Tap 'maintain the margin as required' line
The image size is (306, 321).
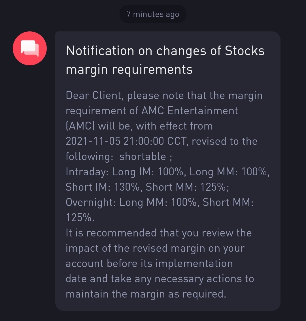146,294
